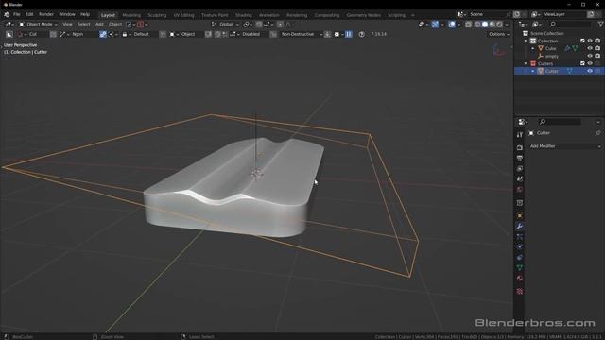Open the Scene properties tab

coord(520,178)
